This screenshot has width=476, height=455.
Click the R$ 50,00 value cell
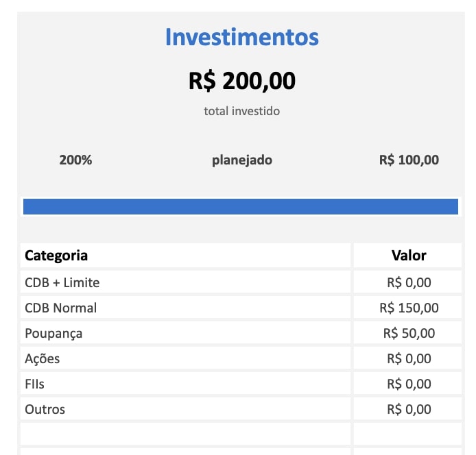point(407,333)
